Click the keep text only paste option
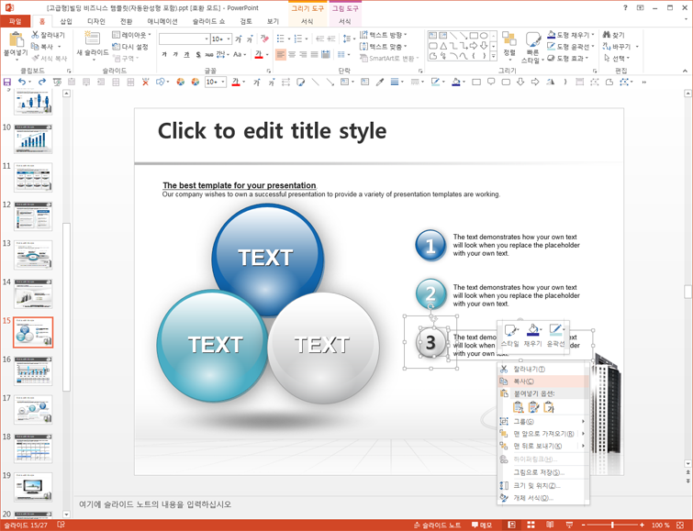 click(x=549, y=407)
